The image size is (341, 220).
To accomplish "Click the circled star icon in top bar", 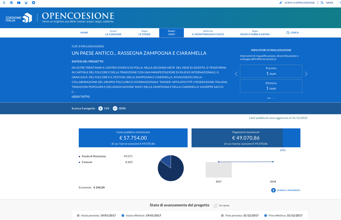I will point(34,3).
